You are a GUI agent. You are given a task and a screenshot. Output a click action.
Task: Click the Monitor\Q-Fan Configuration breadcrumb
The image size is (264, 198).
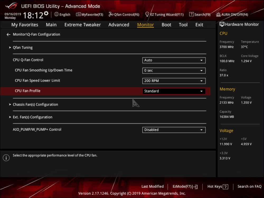pyautogui.click(x=36, y=34)
